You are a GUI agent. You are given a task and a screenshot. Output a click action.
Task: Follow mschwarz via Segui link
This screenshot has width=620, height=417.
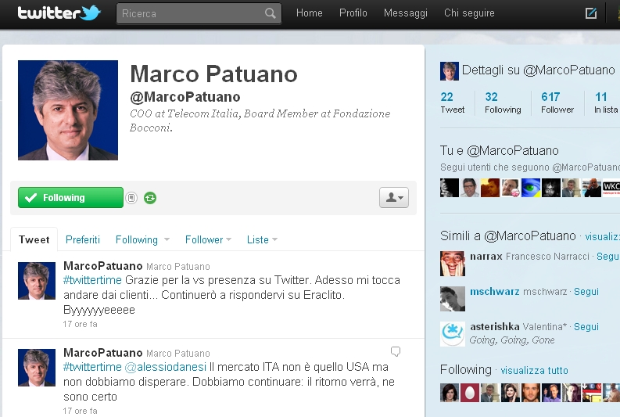tap(586, 292)
